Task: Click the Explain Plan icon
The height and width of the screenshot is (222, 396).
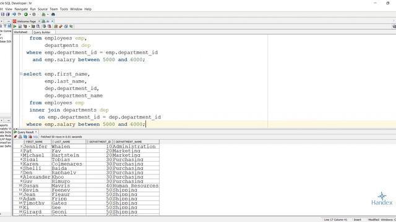Action: (x=25, y=26)
